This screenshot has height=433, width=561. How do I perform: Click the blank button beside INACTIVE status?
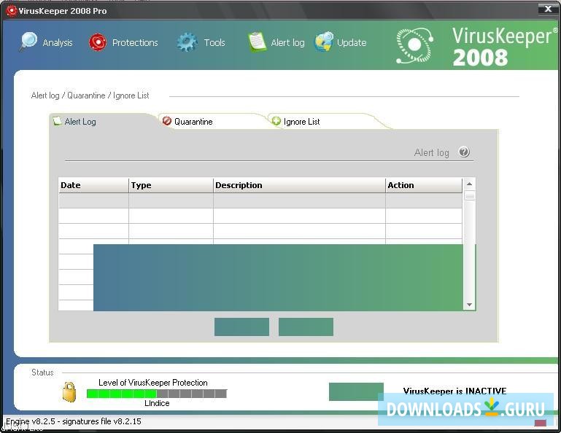[x=356, y=392]
